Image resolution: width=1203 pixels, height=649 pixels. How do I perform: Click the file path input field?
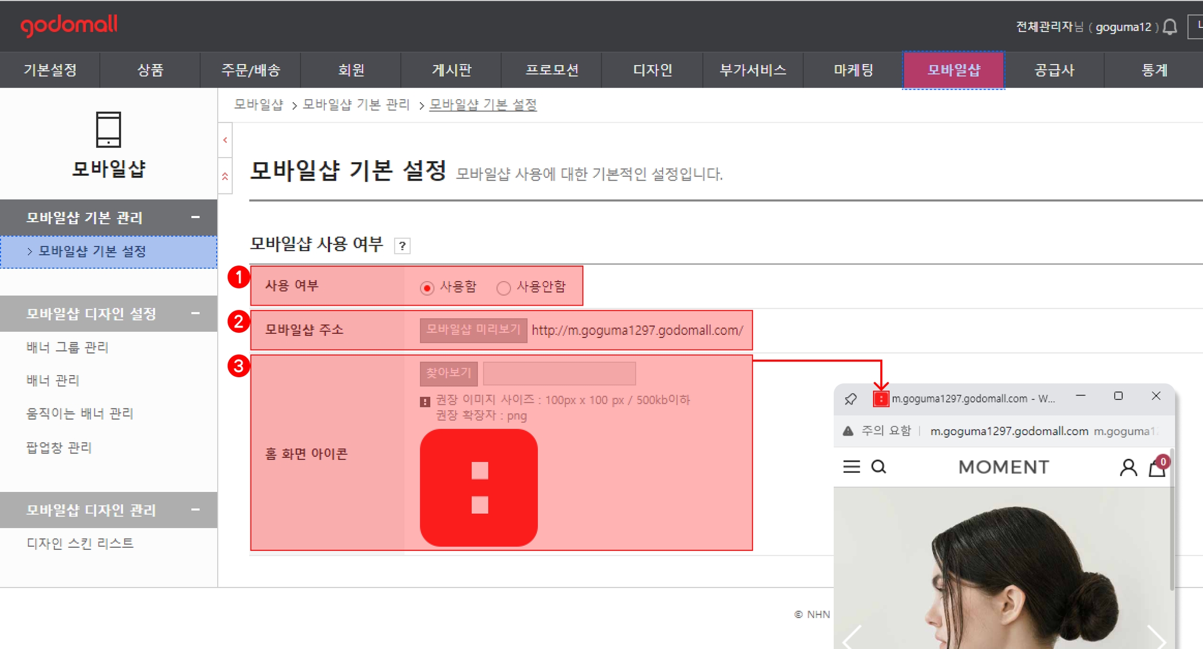pyautogui.click(x=559, y=373)
